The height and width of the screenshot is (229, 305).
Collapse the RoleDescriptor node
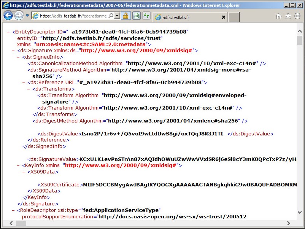click(13, 210)
